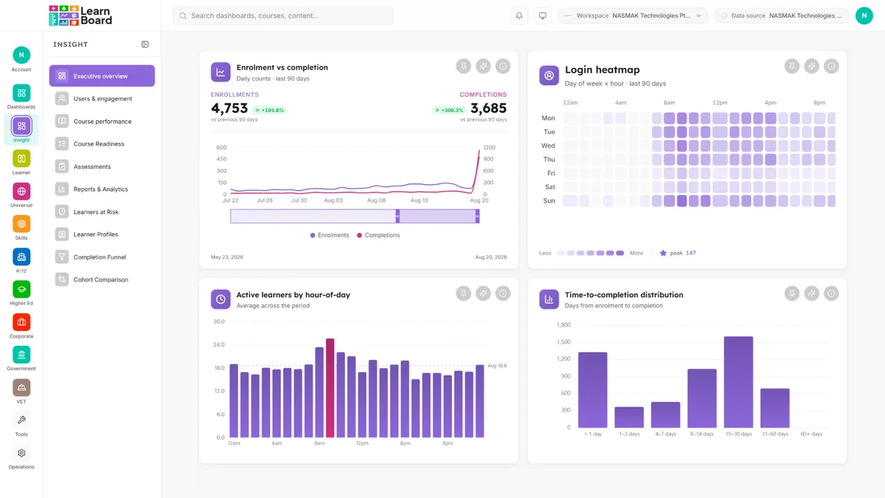885x498 pixels.
Task: Click the 31–60 days histogram bar
Action: 775,408
